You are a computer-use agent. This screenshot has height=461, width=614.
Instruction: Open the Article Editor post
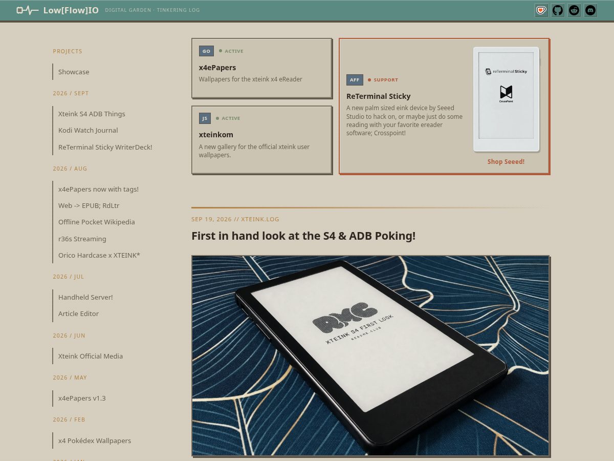[x=78, y=313]
